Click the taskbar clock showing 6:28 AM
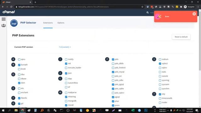The height and width of the screenshot is (113, 201). 190,110
